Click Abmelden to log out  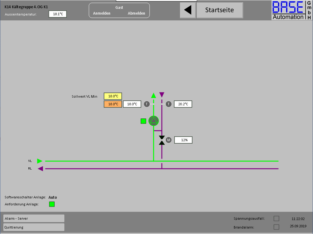click(x=136, y=13)
